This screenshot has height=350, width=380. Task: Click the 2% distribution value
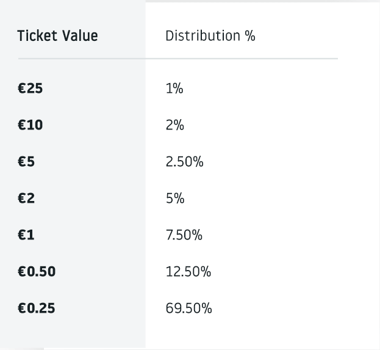[x=174, y=125]
